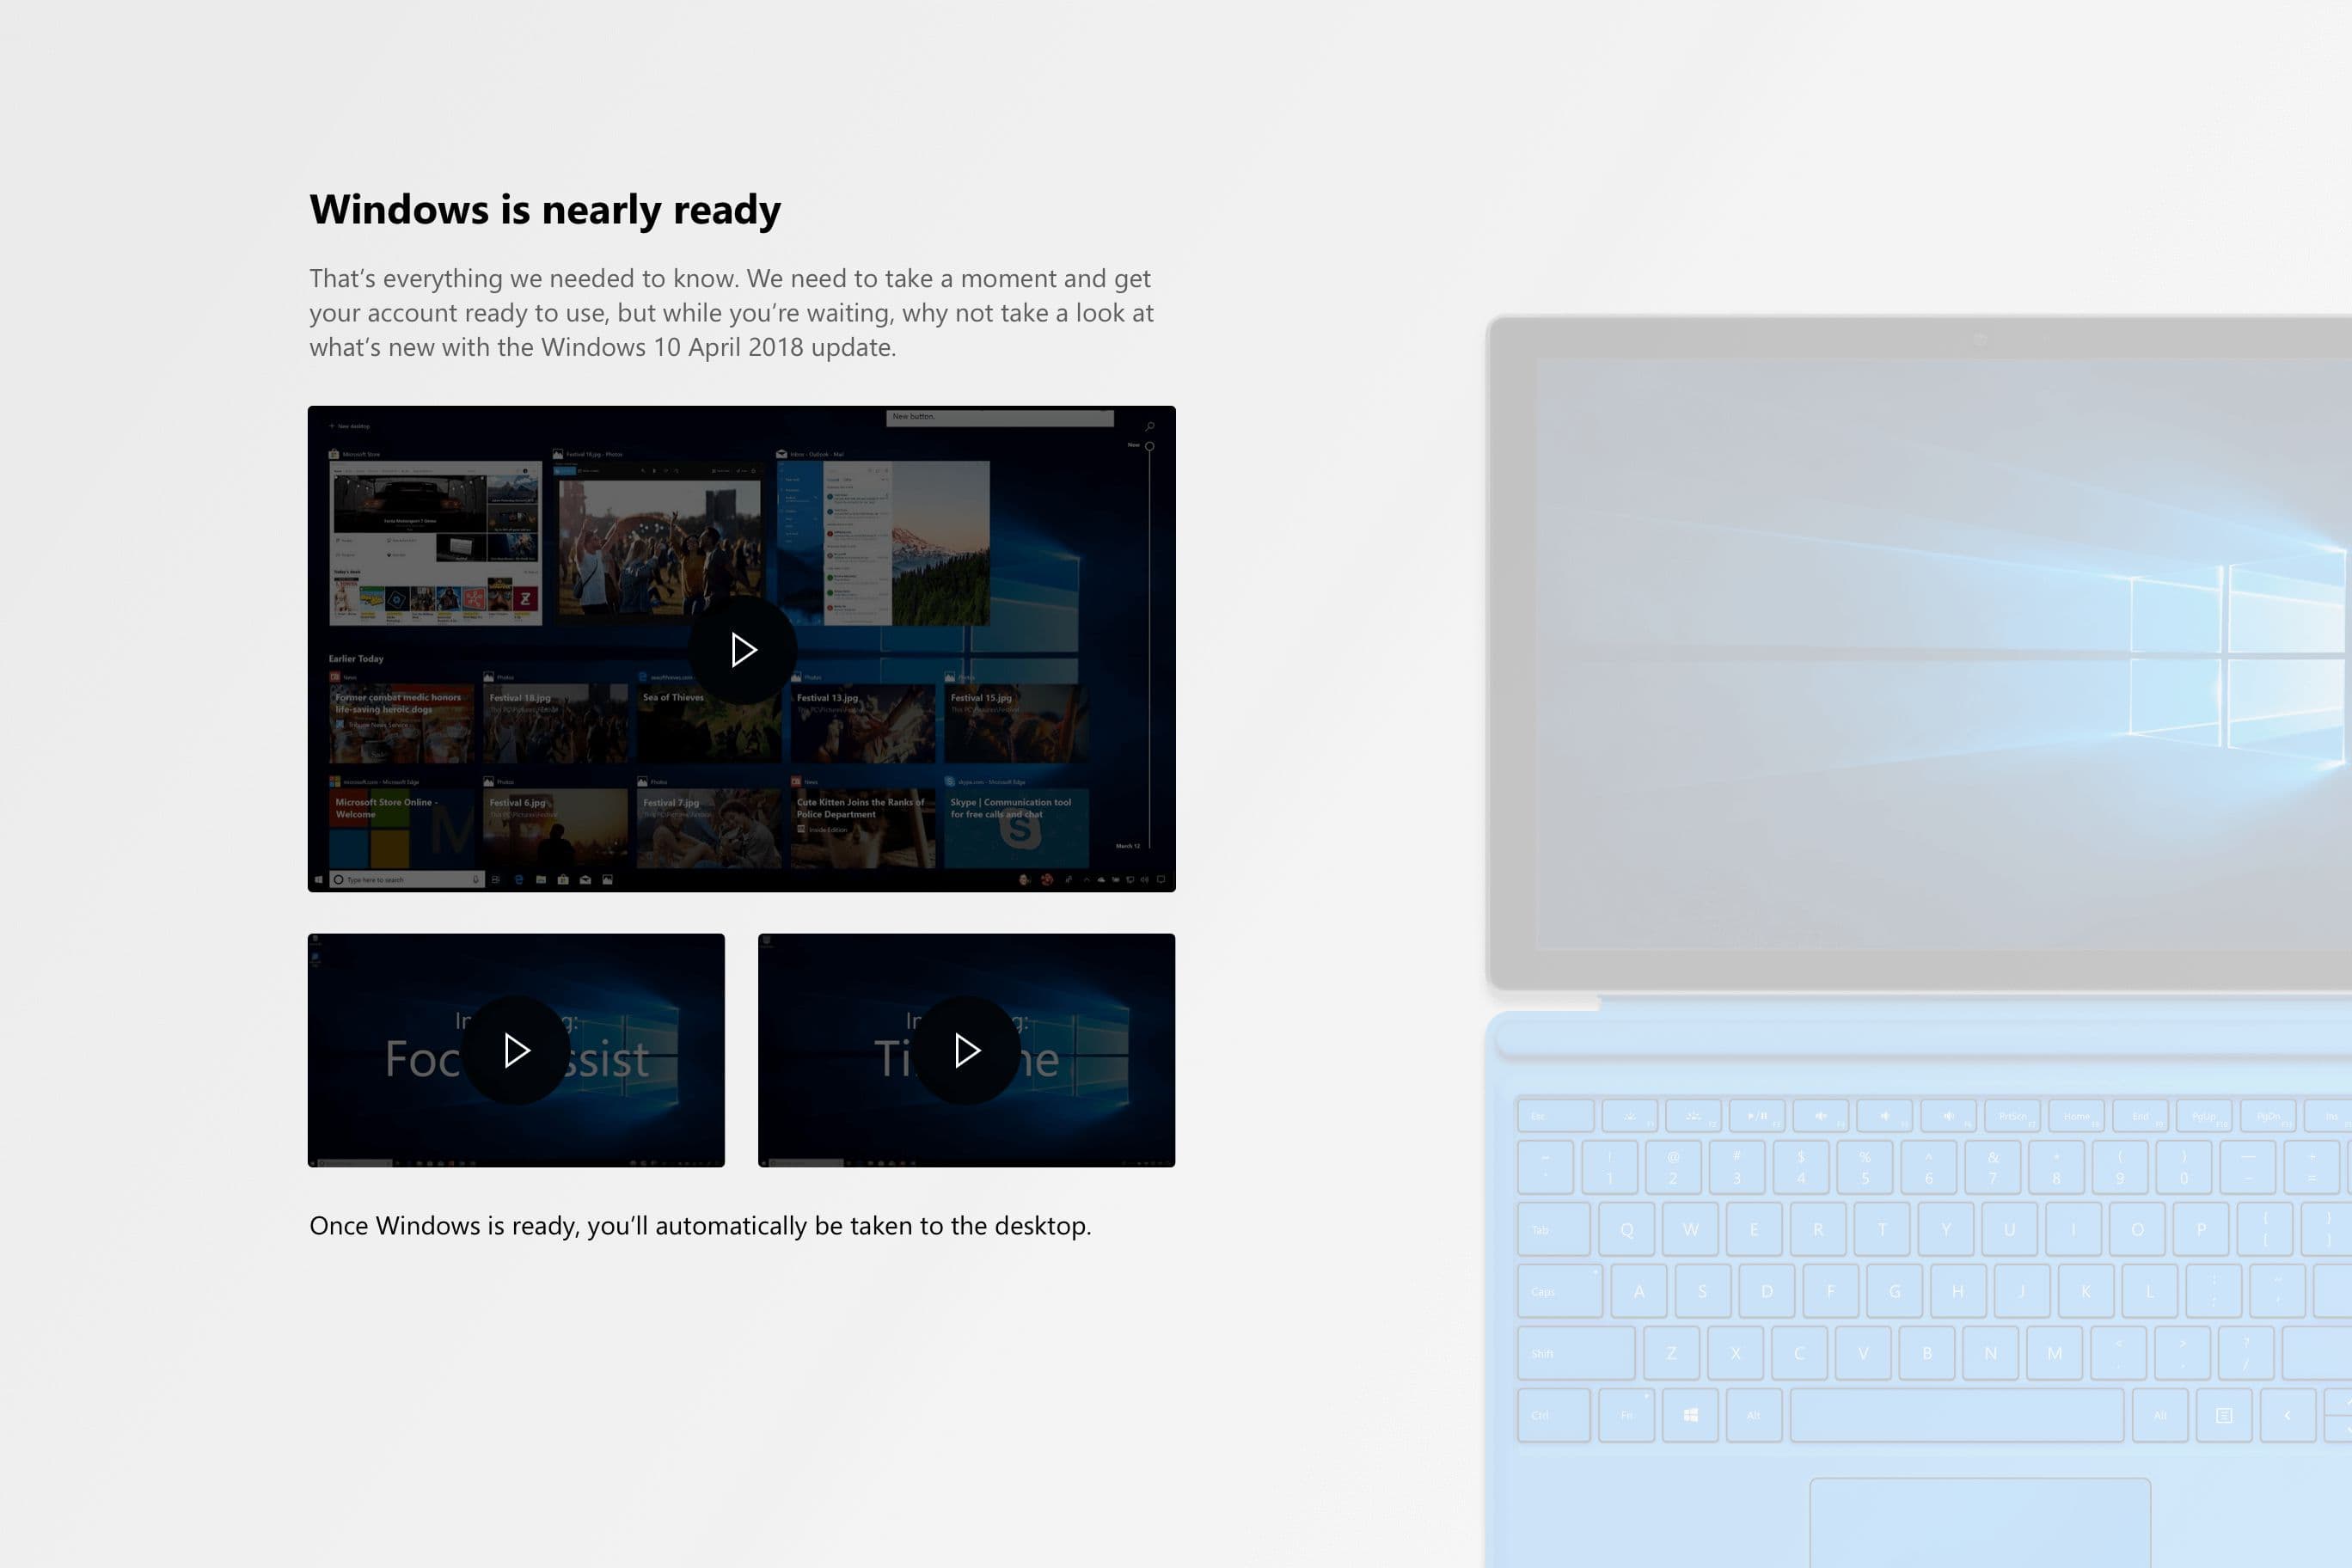Open the 'Festival 13.jpg' activity card

[862, 725]
